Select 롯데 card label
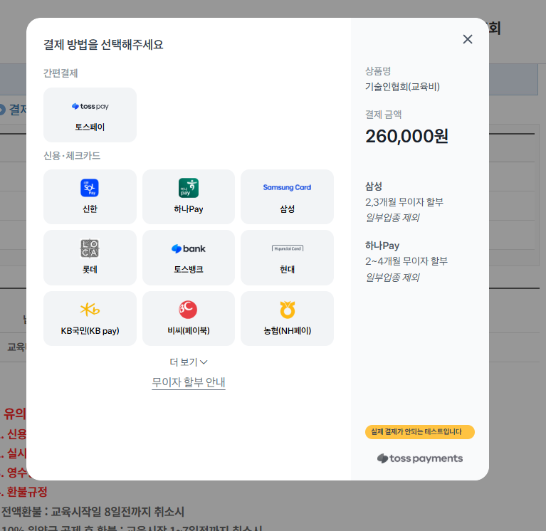546x531 pixels. [x=90, y=270]
